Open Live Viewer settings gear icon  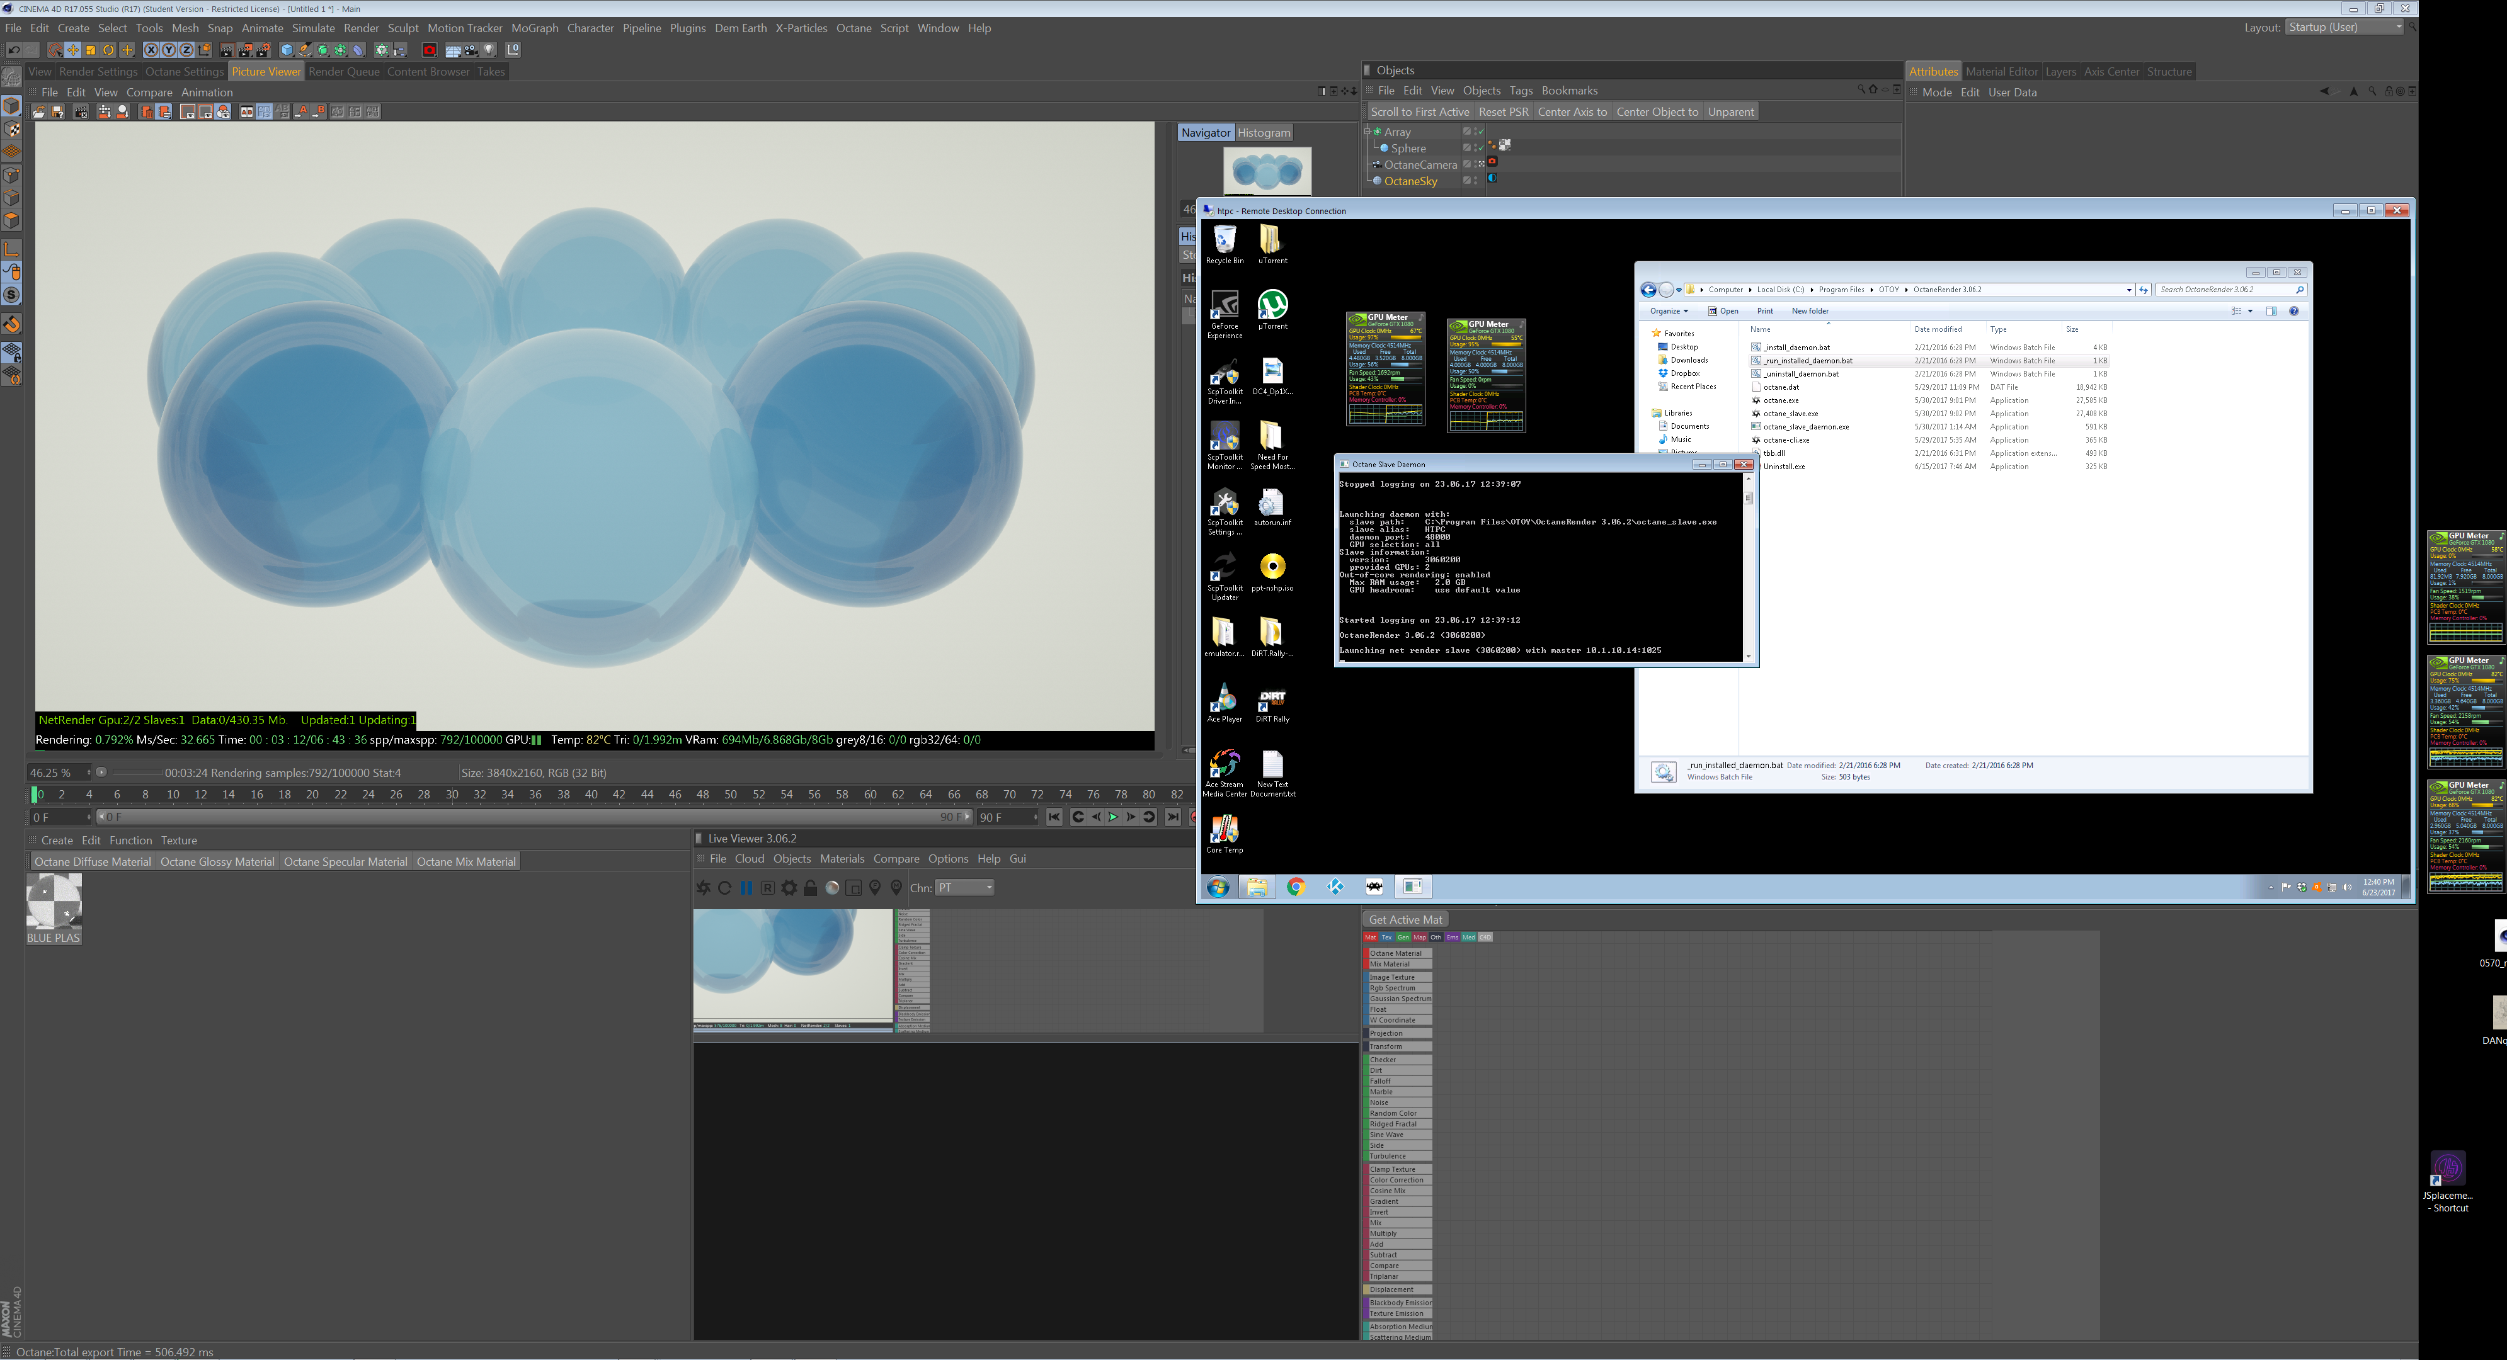tap(789, 887)
